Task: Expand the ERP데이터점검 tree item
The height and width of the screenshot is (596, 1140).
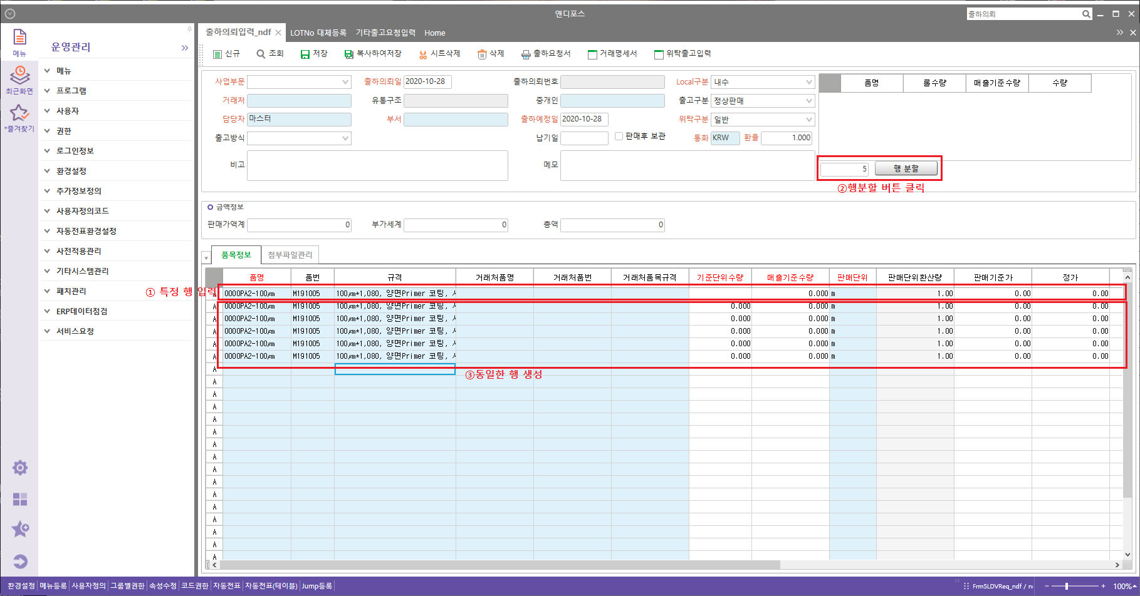Action: (47, 311)
